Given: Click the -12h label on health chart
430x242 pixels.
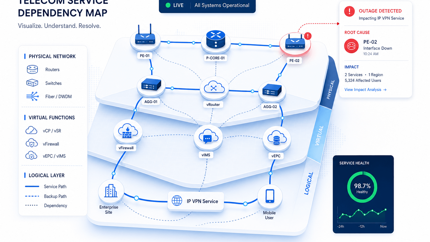Looking at the screenshot, I should pyautogui.click(x=361, y=226).
